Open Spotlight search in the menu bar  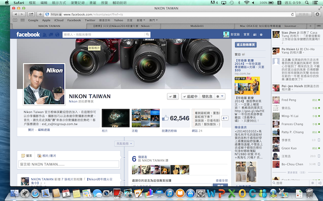click(307, 3)
